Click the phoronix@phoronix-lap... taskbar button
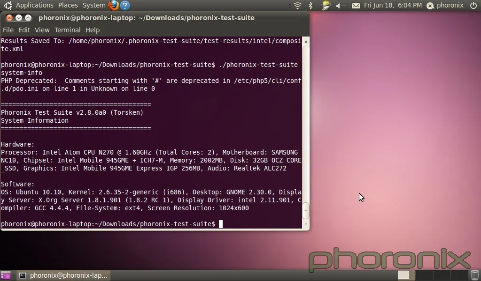This screenshot has width=481, height=281. [x=63, y=275]
